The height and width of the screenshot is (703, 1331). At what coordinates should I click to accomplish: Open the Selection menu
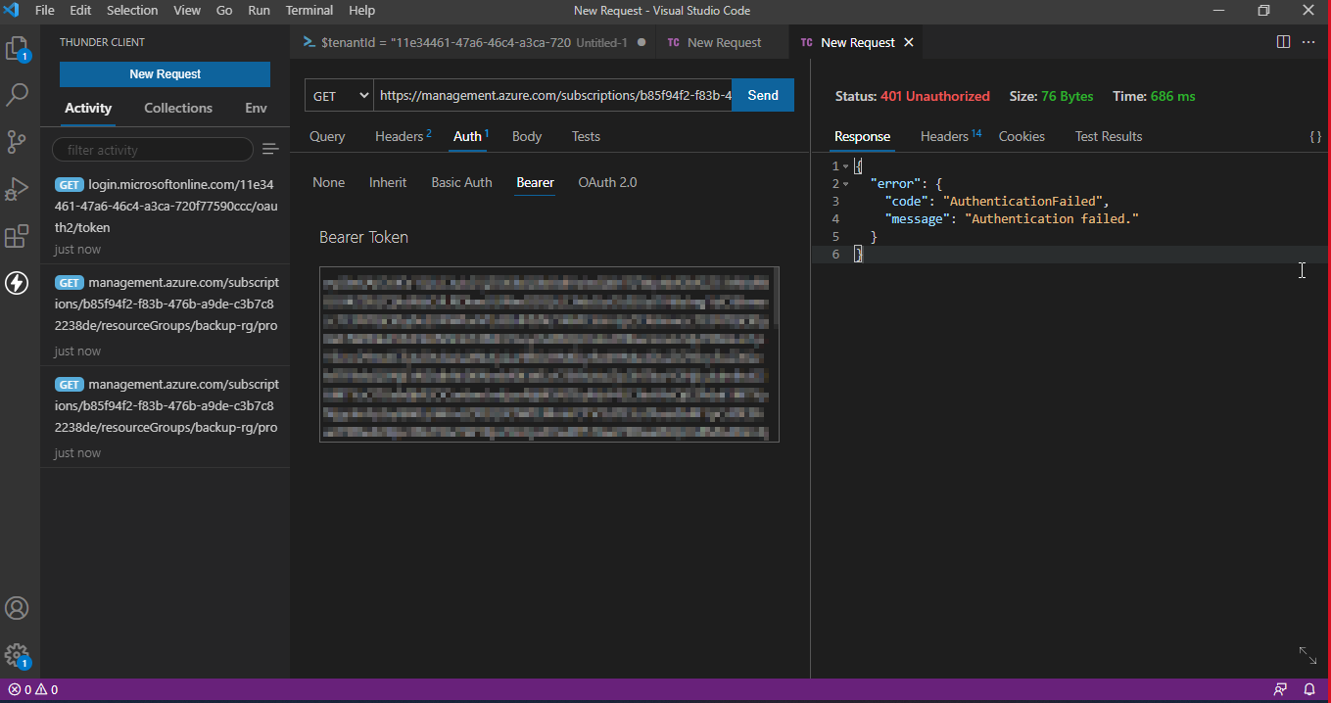tap(132, 11)
